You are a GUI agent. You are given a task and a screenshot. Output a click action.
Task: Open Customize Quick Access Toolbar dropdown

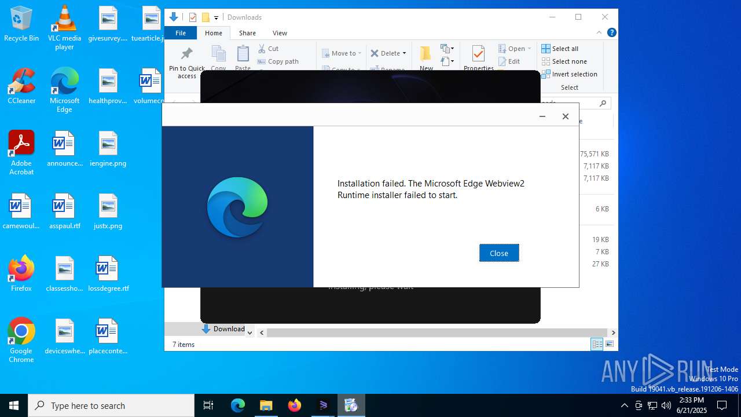216,18
